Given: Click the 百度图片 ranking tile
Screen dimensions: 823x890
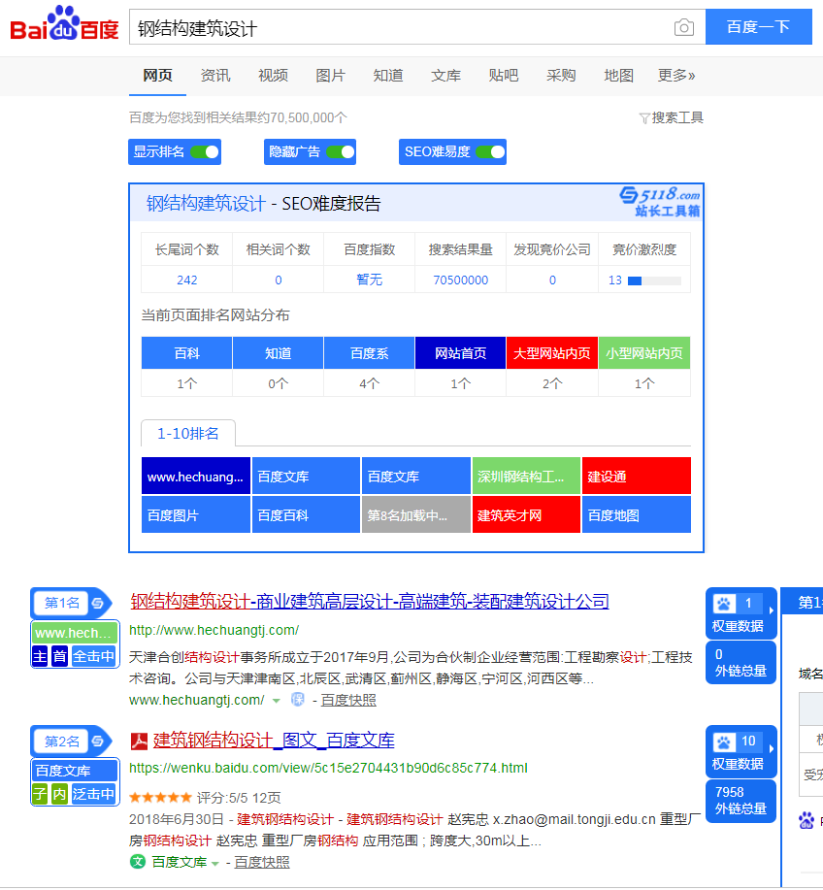Looking at the screenshot, I should [196, 514].
